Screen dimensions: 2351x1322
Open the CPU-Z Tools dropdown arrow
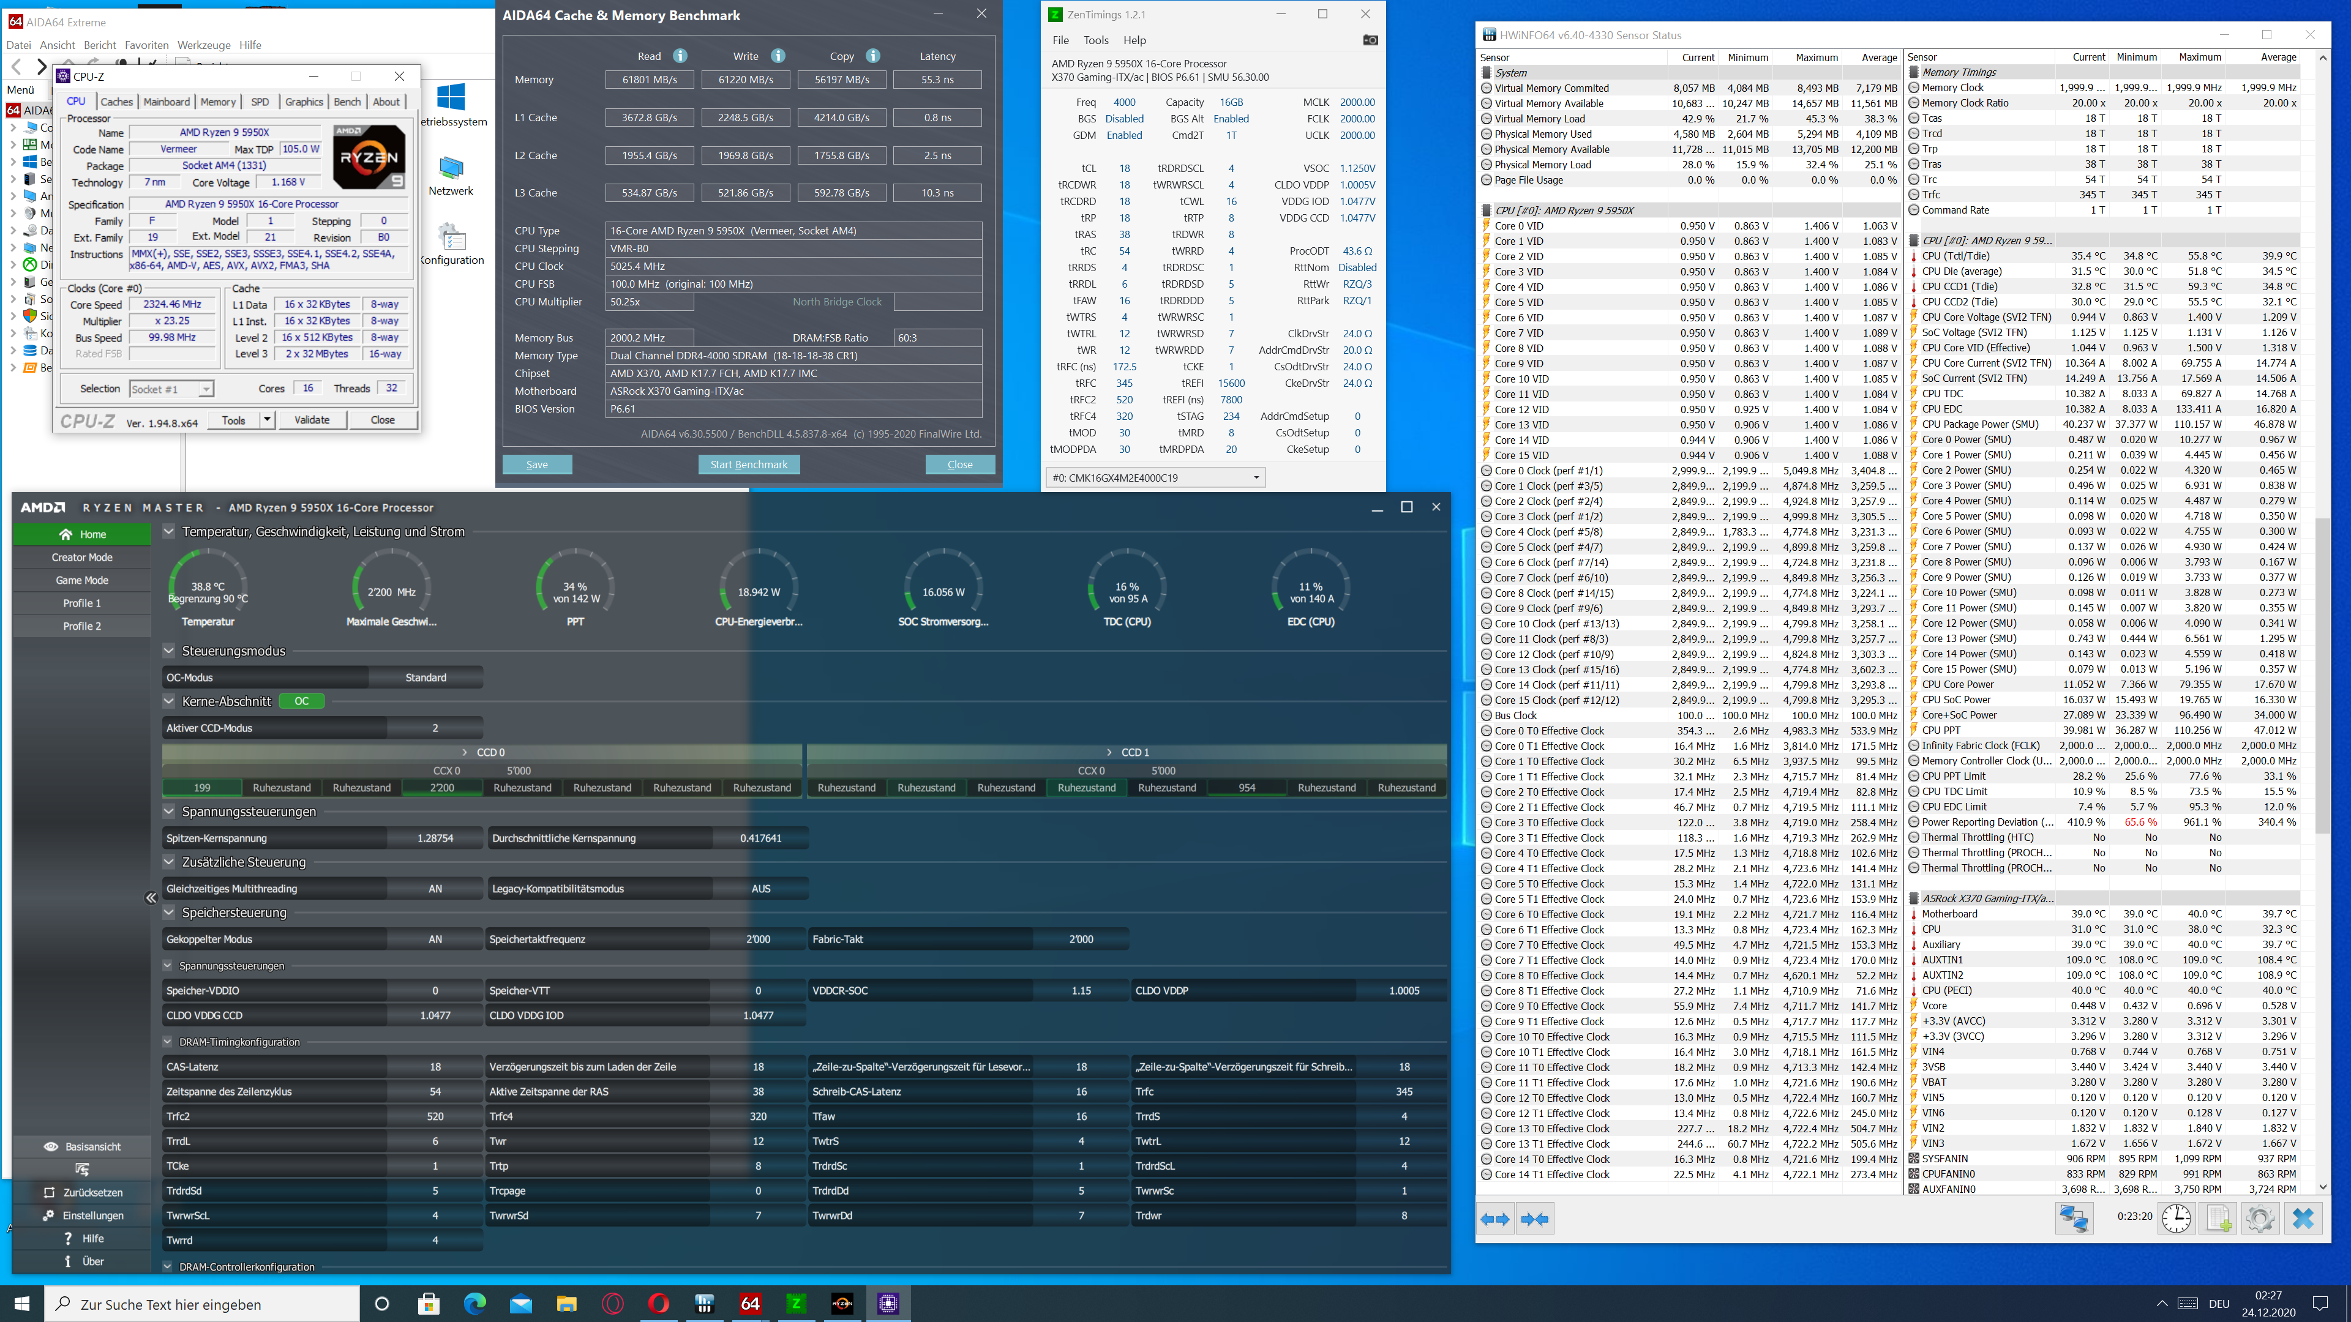[x=266, y=420]
